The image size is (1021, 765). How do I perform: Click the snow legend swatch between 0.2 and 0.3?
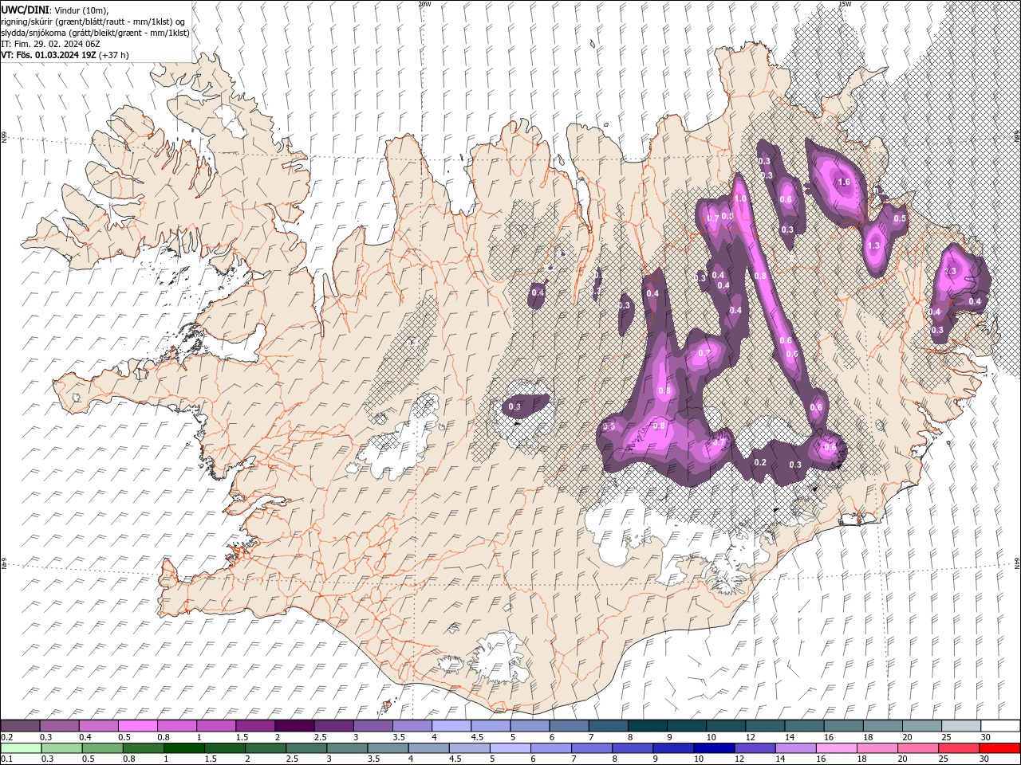pos(21,726)
